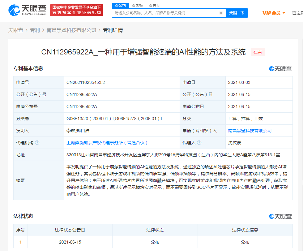Viewport: 303px width, 251px height.
Task: Select 专利详情 breadcrumb text
Action: coord(113,30)
